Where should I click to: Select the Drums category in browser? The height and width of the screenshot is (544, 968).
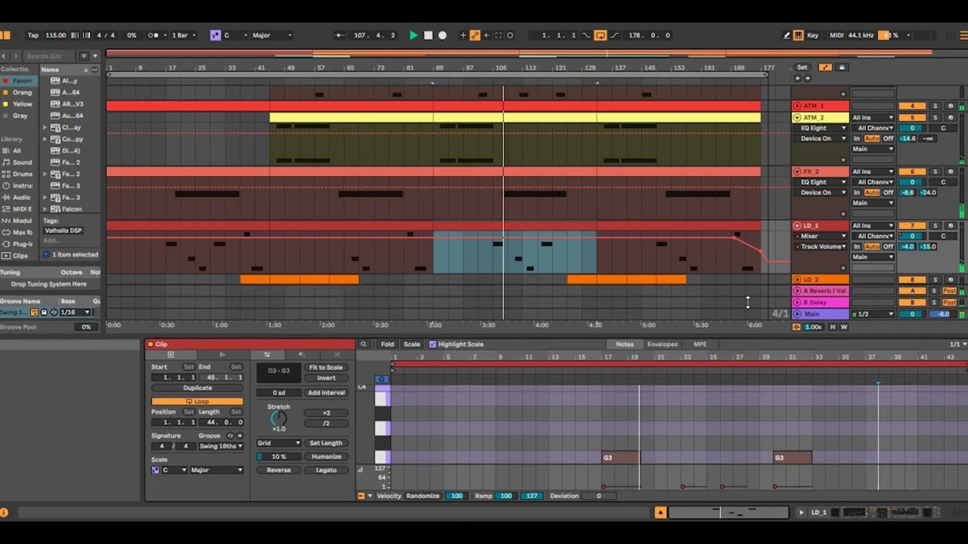tap(18, 174)
